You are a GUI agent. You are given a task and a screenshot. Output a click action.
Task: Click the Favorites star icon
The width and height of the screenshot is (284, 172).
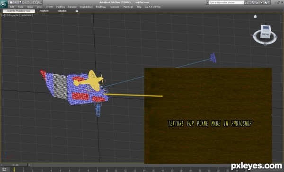pyautogui.click(x=262, y=2)
